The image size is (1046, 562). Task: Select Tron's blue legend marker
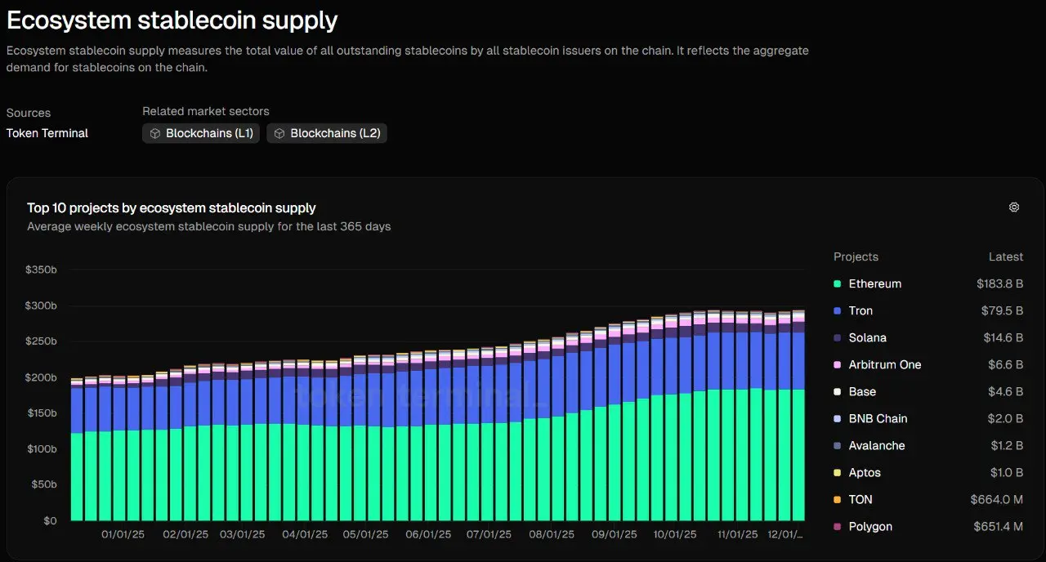tap(838, 310)
